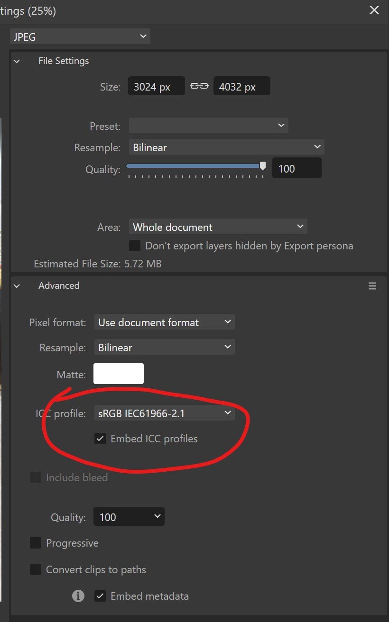Enable Don't export layers hidden by Export persona
The width and height of the screenshot is (389, 622).
135,246
